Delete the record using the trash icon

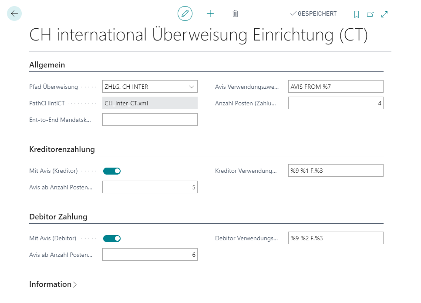(x=235, y=13)
